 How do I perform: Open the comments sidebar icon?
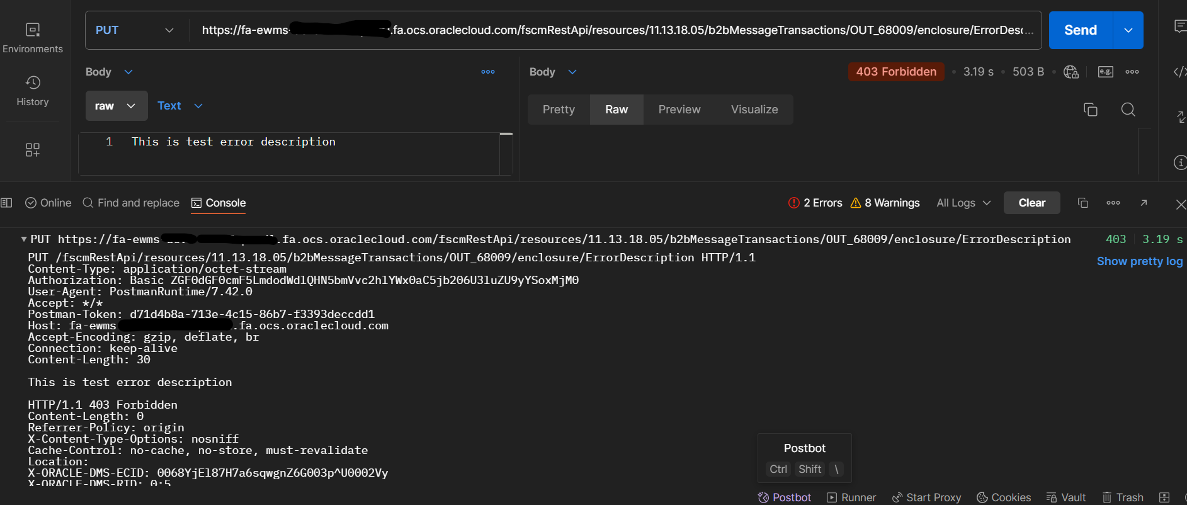point(1181,26)
